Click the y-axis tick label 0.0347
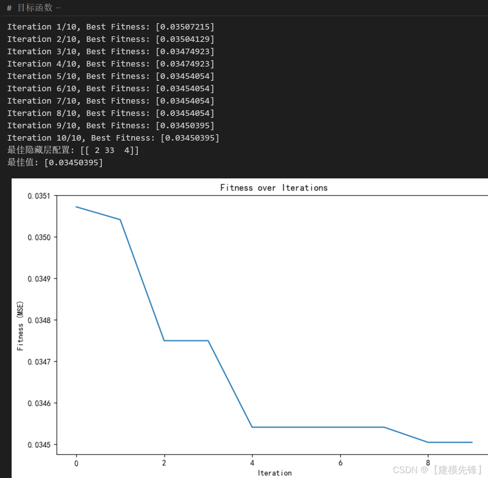Image resolution: width=488 pixels, height=478 pixels. click(39, 362)
